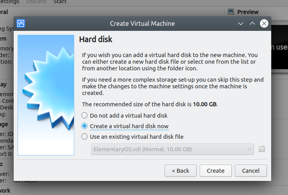The height and width of the screenshot is (195, 288).
Task: Go back with the "< Back" button
Action: click(180, 171)
